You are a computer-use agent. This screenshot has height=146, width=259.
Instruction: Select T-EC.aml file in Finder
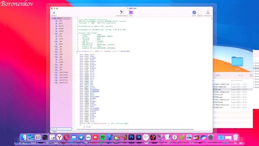click(x=217, y=89)
